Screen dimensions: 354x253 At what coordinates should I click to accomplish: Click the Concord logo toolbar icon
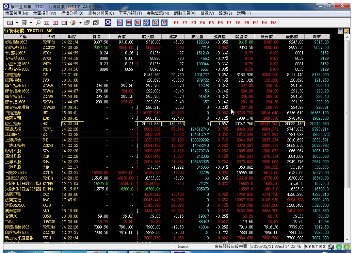click(x=108, y=22)
